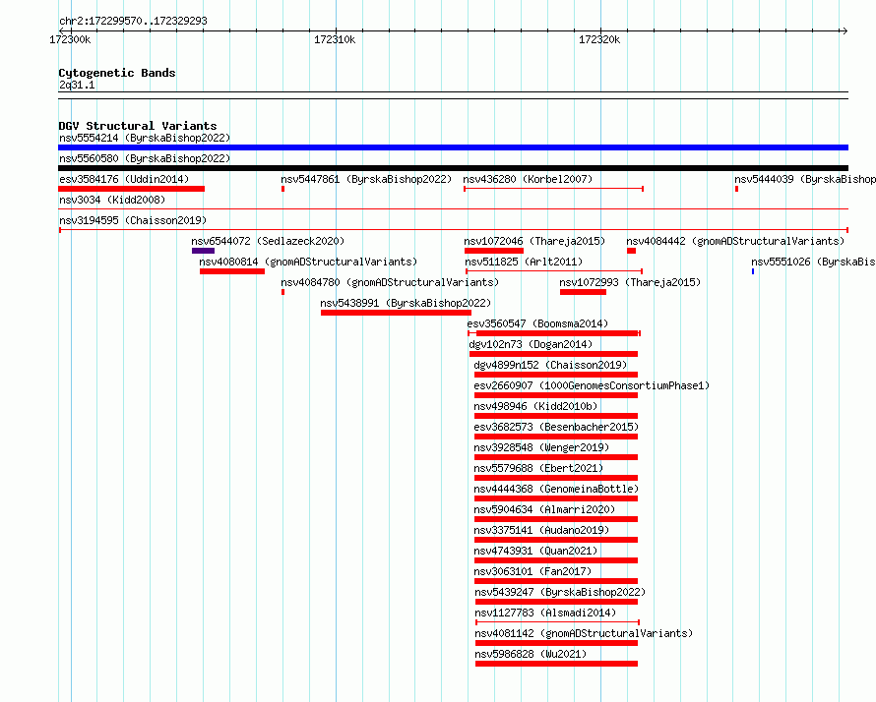Viewport: 876px width, 702px height.
Task: Select the red bar under esv3584176
Action: [x=131, y=189]
